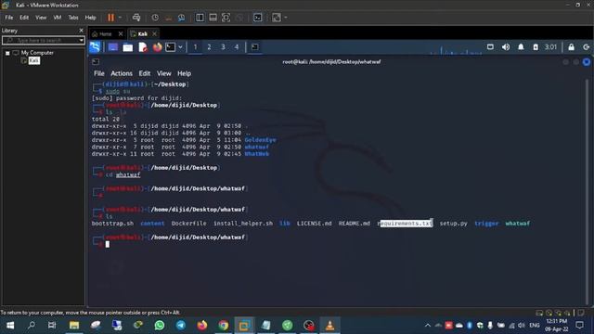Switch to workspace 2
Image resolution: width=594 pixels, height=334 pixels.
point(209,47)
